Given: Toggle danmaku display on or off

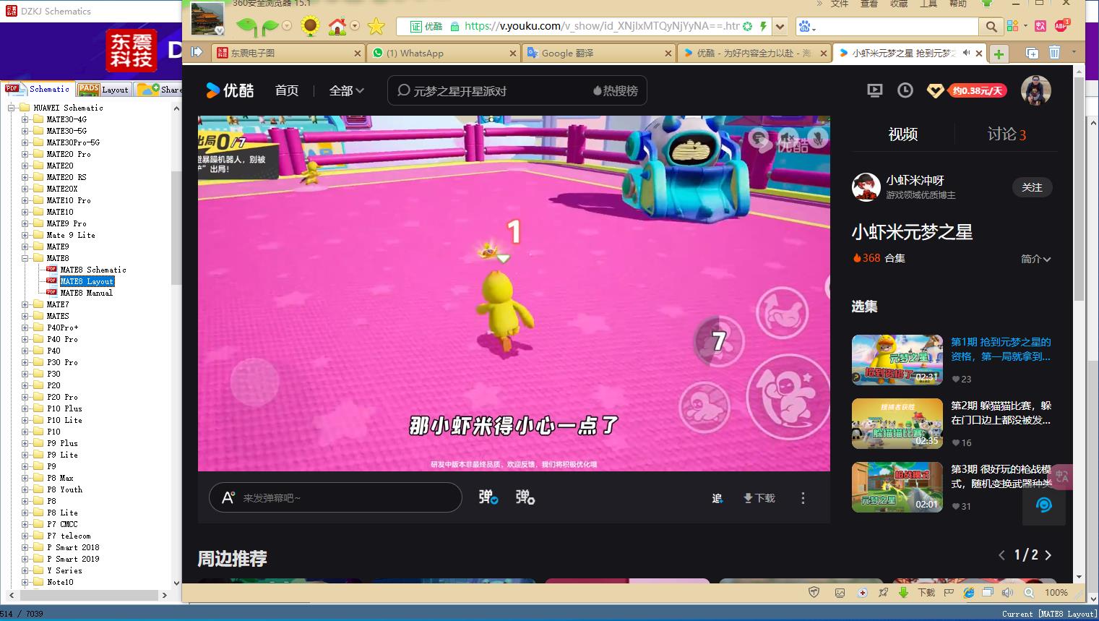Looking at the screenshot, I should point(488,497).
